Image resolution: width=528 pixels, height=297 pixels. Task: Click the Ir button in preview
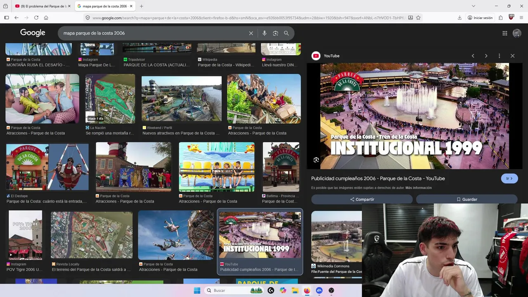point(509,179)
